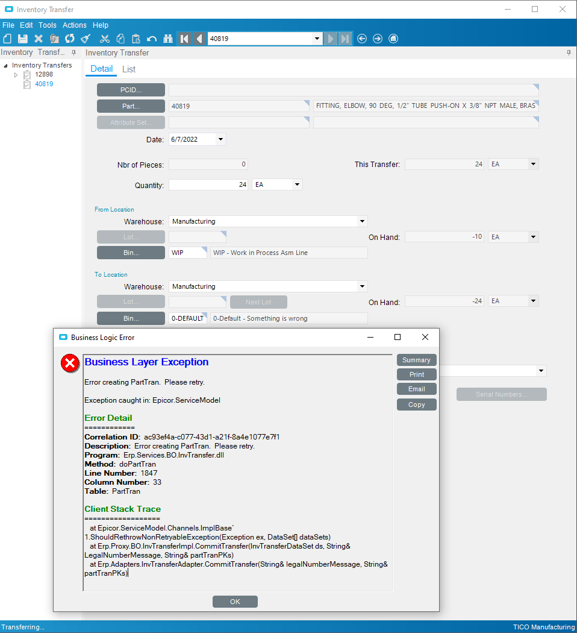Viewport: 577px width, 633px height.
Task: Open the Edit menu
Action: pyautogui.click(x=27, y=25)
